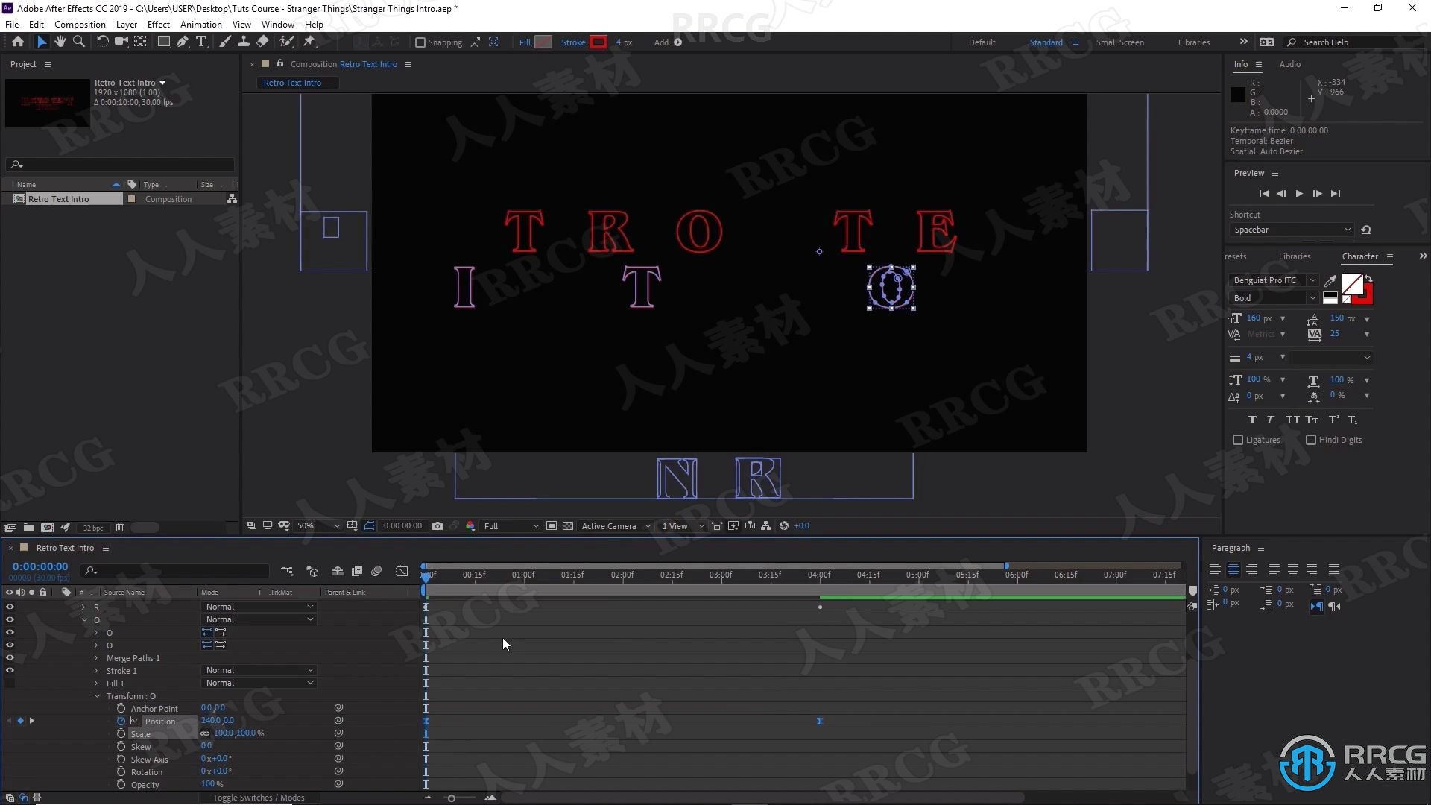Image resolution: width=1431 pixels, height=805 pixels.
Task: Click Toggle Switches / Modes button
Action: click(259, 798)
